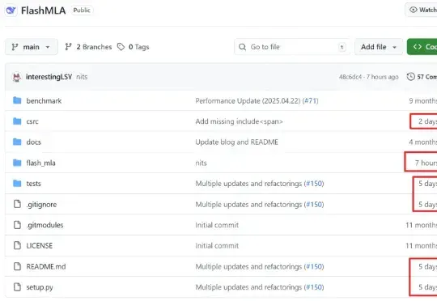Open #150 link in the tests row

(x=314, y=184)
